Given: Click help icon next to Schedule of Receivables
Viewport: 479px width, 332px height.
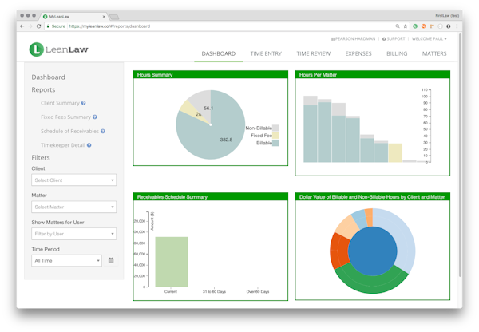Looking at the screenshot, I should 103,131.
